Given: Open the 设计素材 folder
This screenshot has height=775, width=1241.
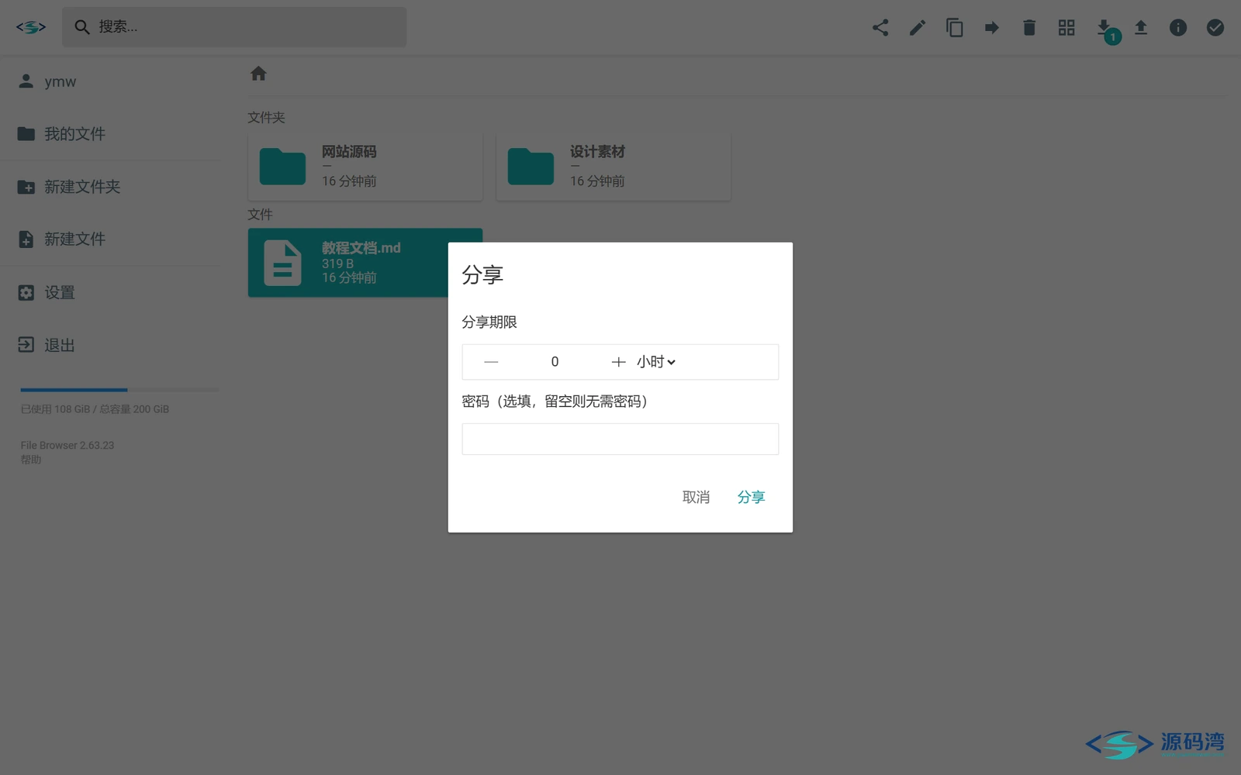Looking at the screenshot, I should pos(614,167).
